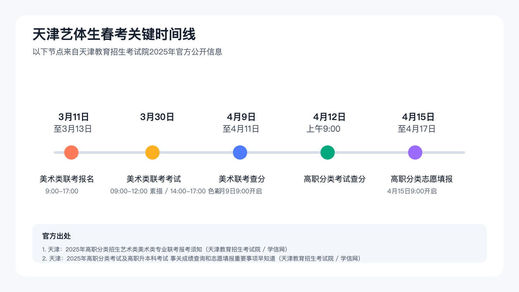
Task: Click the 美术类联考考试 label
Action: click(154, 179)
